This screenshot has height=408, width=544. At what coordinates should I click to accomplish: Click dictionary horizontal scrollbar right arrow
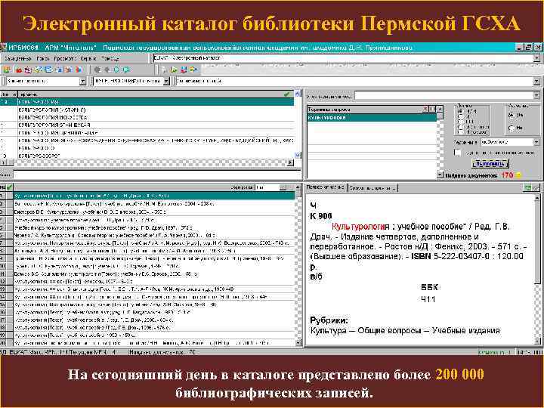tap(290, 162)
